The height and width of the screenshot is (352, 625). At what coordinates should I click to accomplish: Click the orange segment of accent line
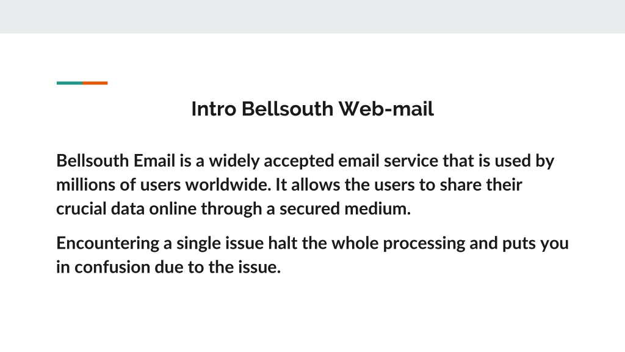(x=95, y=83)
